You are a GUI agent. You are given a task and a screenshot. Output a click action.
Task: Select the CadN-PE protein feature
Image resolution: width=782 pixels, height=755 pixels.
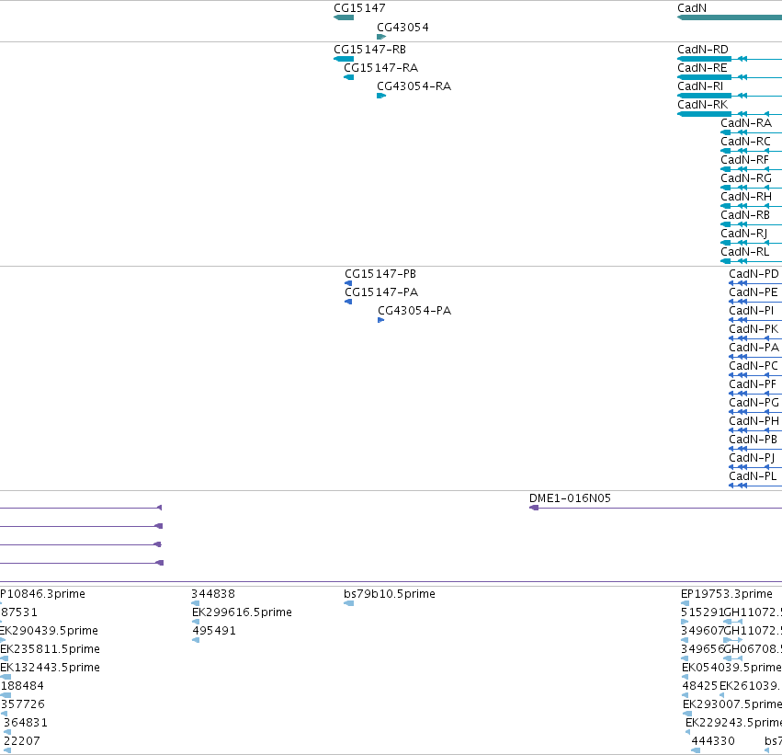(x=755, y=302)
